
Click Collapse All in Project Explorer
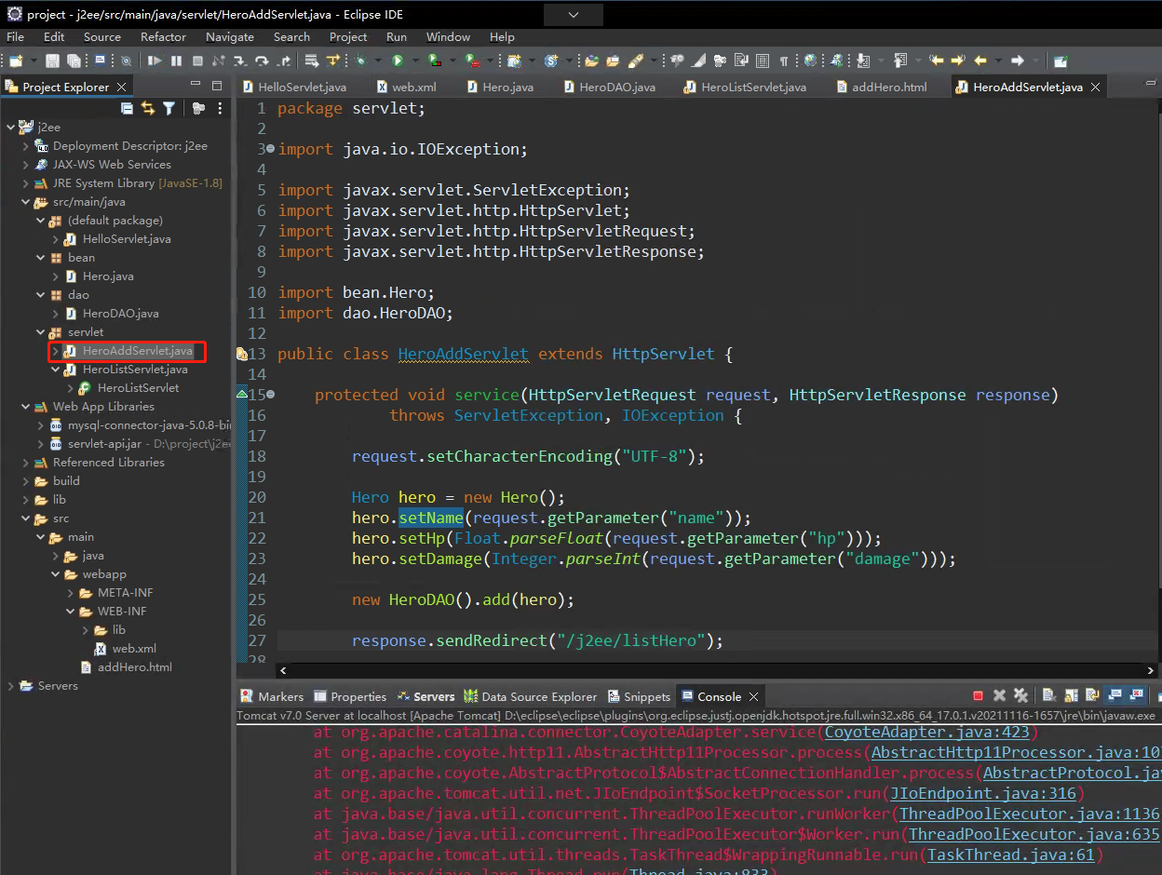coord(128,109)
